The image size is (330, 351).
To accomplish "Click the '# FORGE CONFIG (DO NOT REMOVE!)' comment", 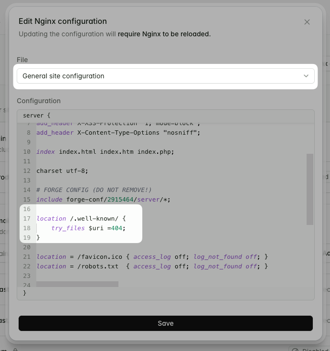I will (94, 190).
